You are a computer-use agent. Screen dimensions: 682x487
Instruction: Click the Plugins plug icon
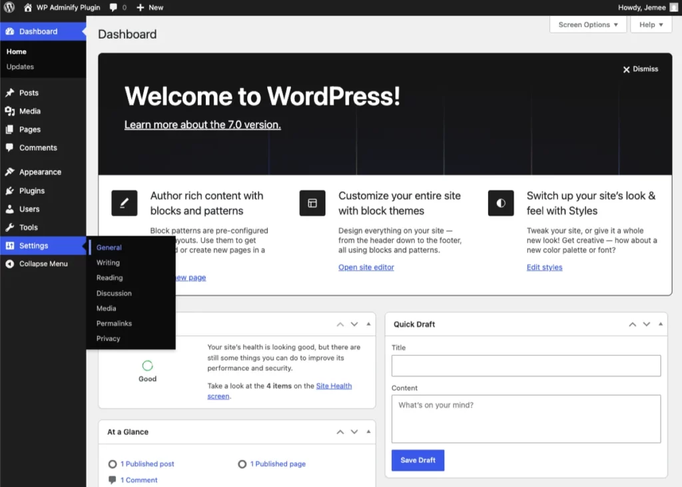9,191
